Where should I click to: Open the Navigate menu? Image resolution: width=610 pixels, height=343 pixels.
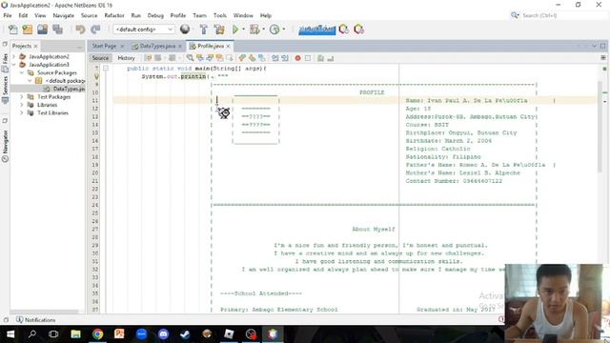click(x=64, y=15)
